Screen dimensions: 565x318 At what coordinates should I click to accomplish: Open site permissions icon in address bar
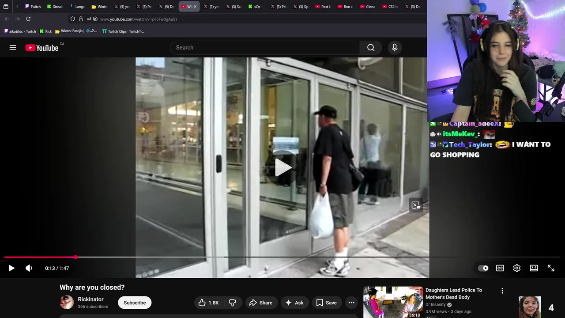89,19
